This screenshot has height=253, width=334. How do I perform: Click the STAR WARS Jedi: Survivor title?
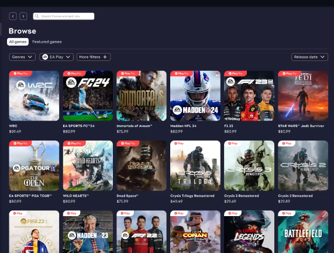coord(301,126)
